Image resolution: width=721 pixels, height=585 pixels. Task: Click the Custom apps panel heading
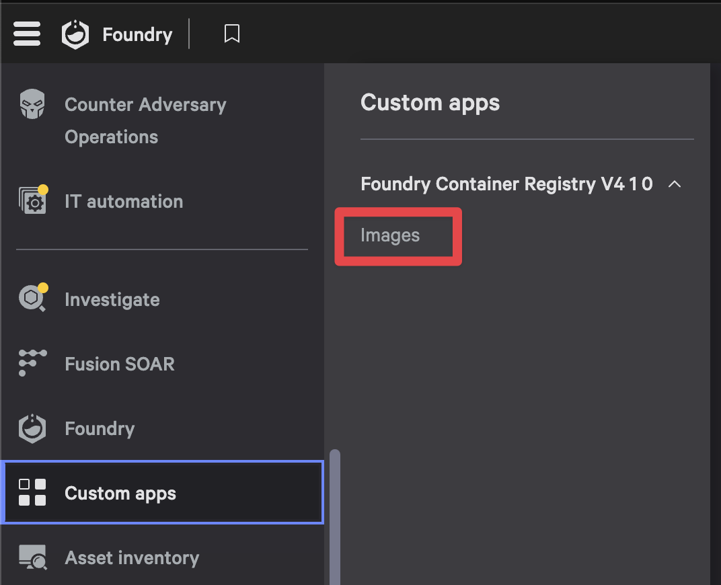coord(430,102)
